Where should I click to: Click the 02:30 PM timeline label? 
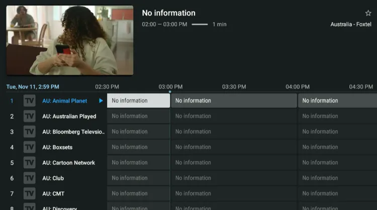(x=107, y=87)
